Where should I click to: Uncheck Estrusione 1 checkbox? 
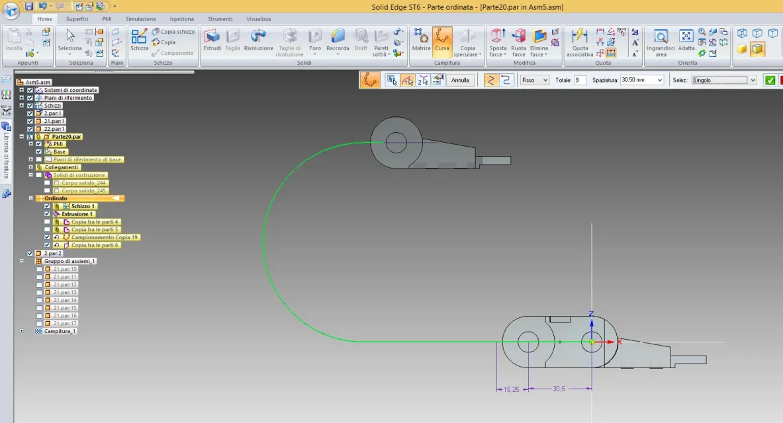(47, 214)
